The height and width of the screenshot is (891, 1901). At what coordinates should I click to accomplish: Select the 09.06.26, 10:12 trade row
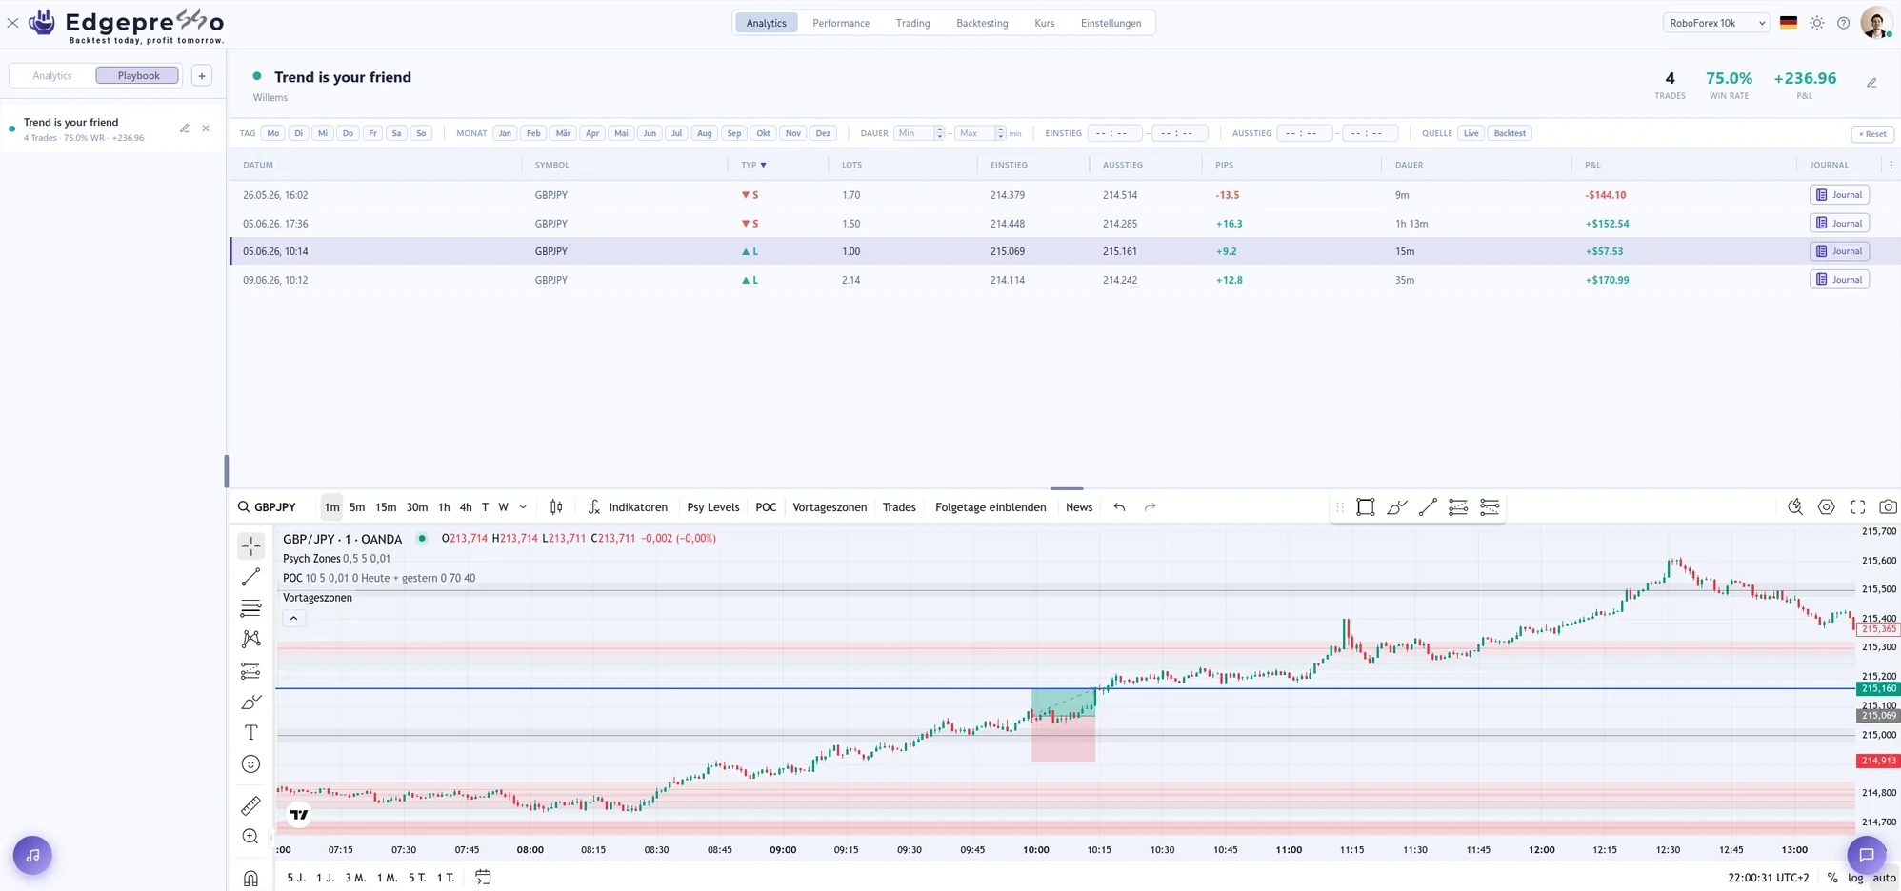tap(1064, 280)
